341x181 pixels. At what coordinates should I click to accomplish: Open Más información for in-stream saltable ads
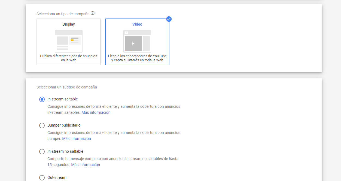tap(96, 112)
